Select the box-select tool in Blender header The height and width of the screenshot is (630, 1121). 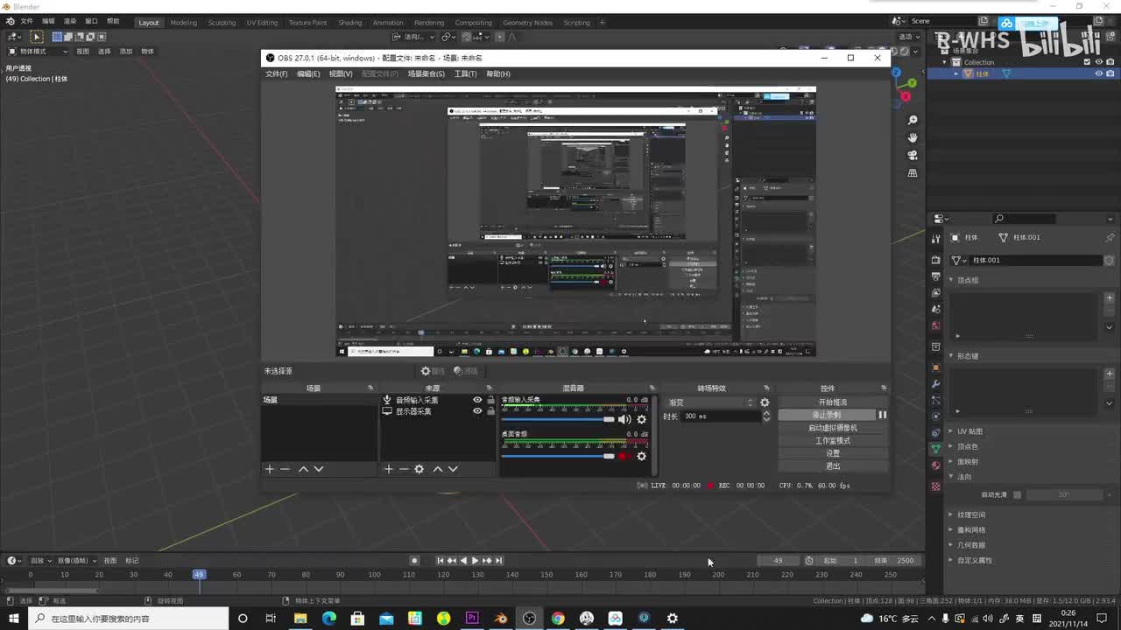click(37, 37)
